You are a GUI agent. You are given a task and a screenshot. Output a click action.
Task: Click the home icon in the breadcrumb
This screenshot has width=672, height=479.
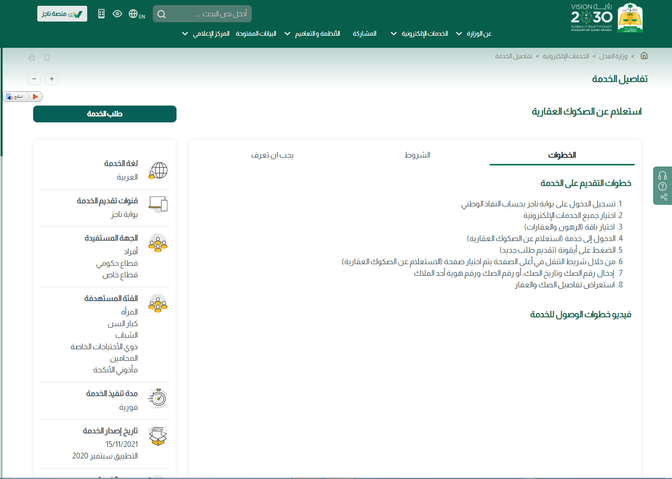tap(644, 56)
